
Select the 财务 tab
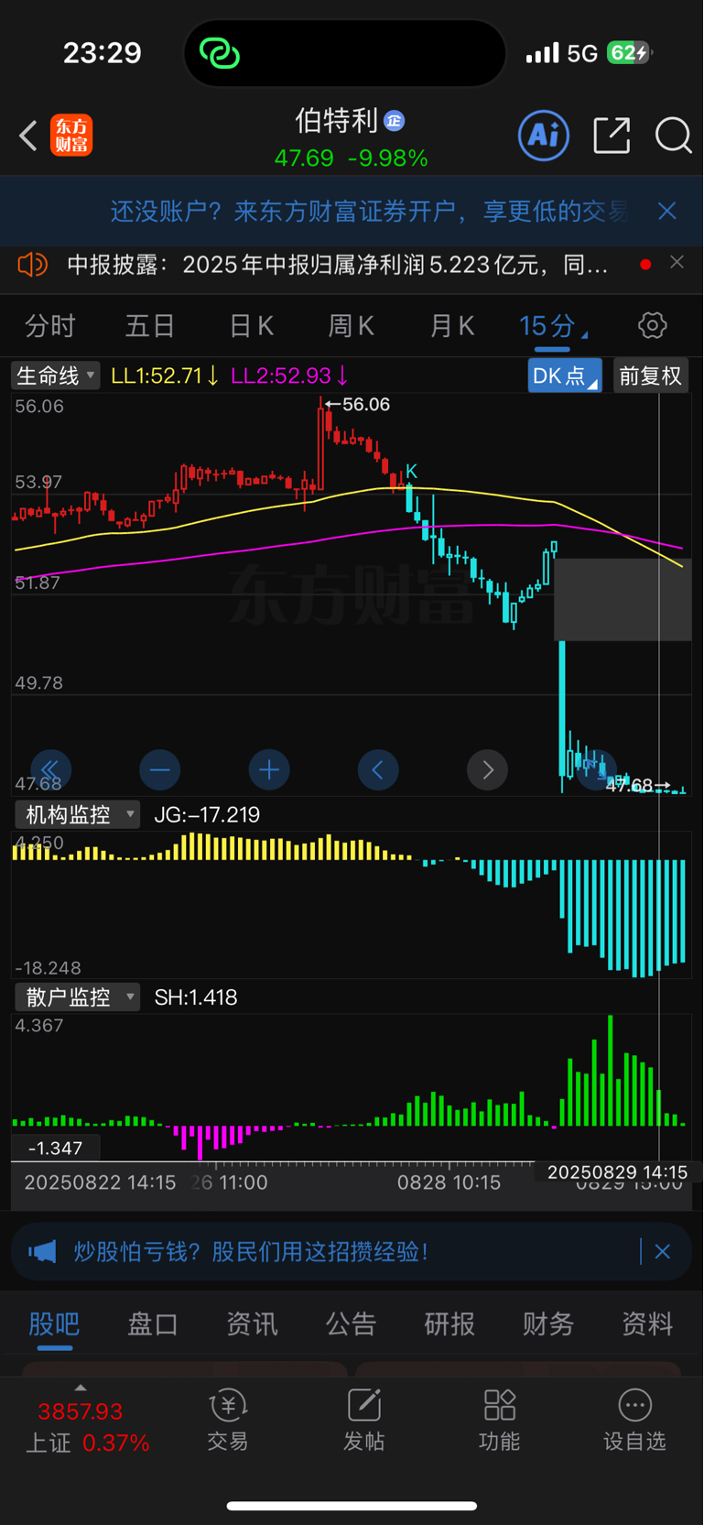[x=548, y=1323]
